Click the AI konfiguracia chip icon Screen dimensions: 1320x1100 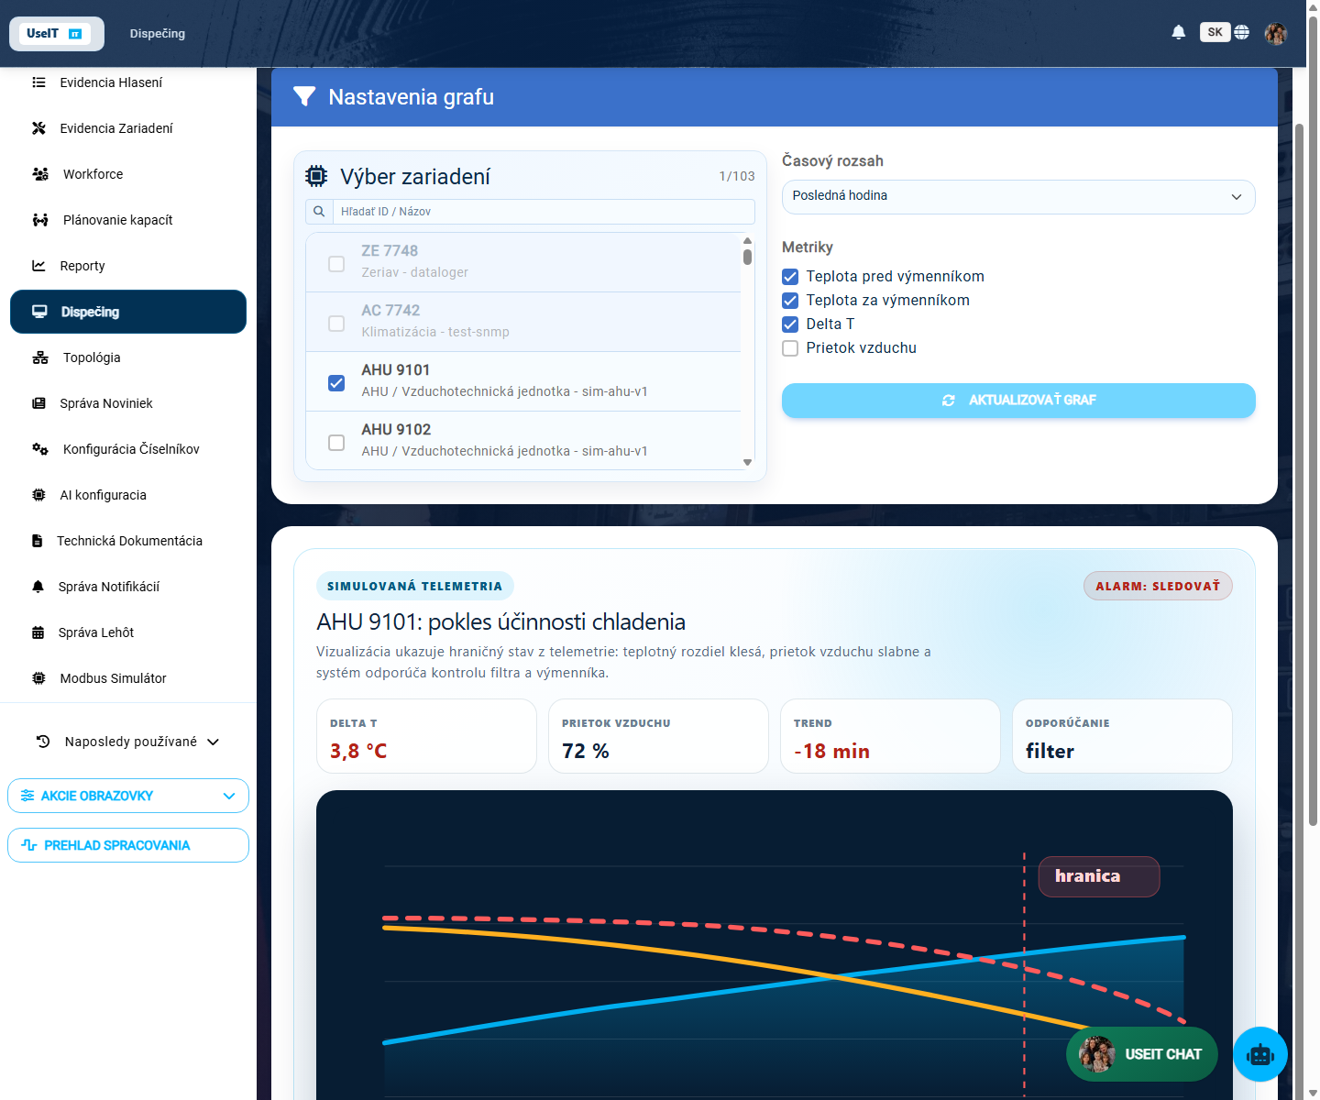click(x=38, y=495)
